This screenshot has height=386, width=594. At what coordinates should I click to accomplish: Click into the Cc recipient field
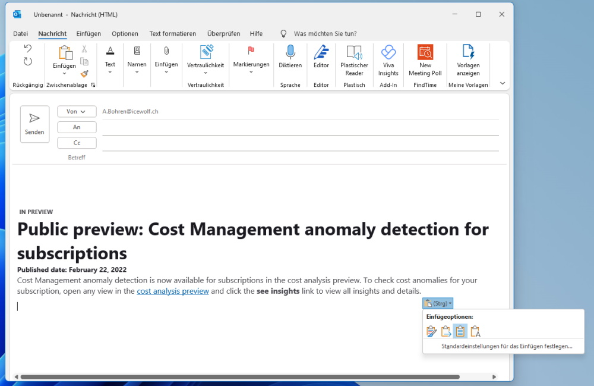click(x=301, y=143)
